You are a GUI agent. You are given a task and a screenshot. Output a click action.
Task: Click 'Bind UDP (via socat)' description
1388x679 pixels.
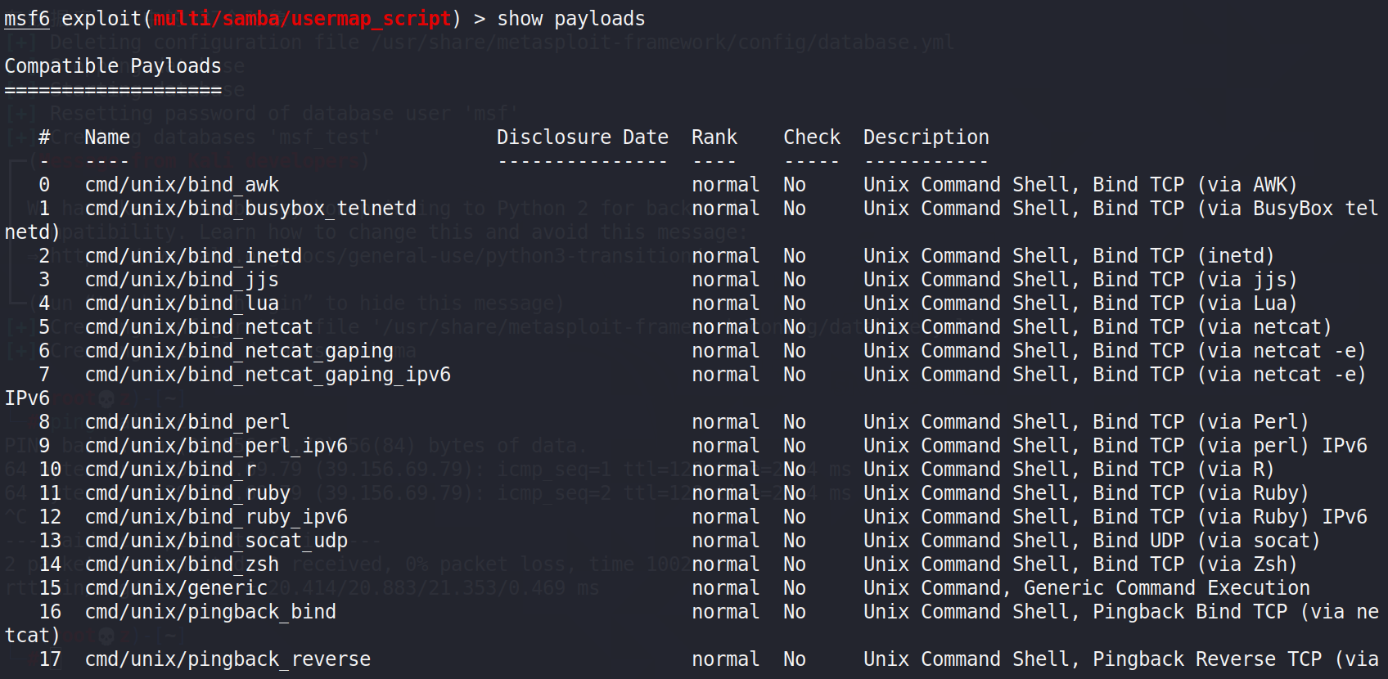(x=1206, y=541)
